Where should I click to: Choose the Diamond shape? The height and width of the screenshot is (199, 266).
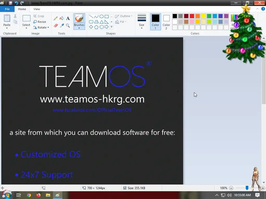pyautogui.click(x=91, y=27)
